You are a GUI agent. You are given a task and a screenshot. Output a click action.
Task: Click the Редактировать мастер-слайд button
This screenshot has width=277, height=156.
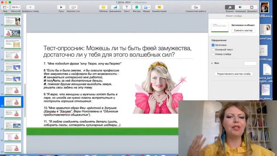point(234,74)
